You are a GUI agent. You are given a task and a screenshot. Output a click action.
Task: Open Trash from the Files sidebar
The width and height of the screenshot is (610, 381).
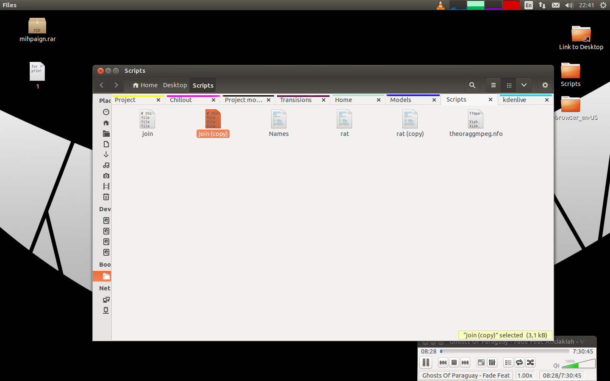[x=106, y=197]
